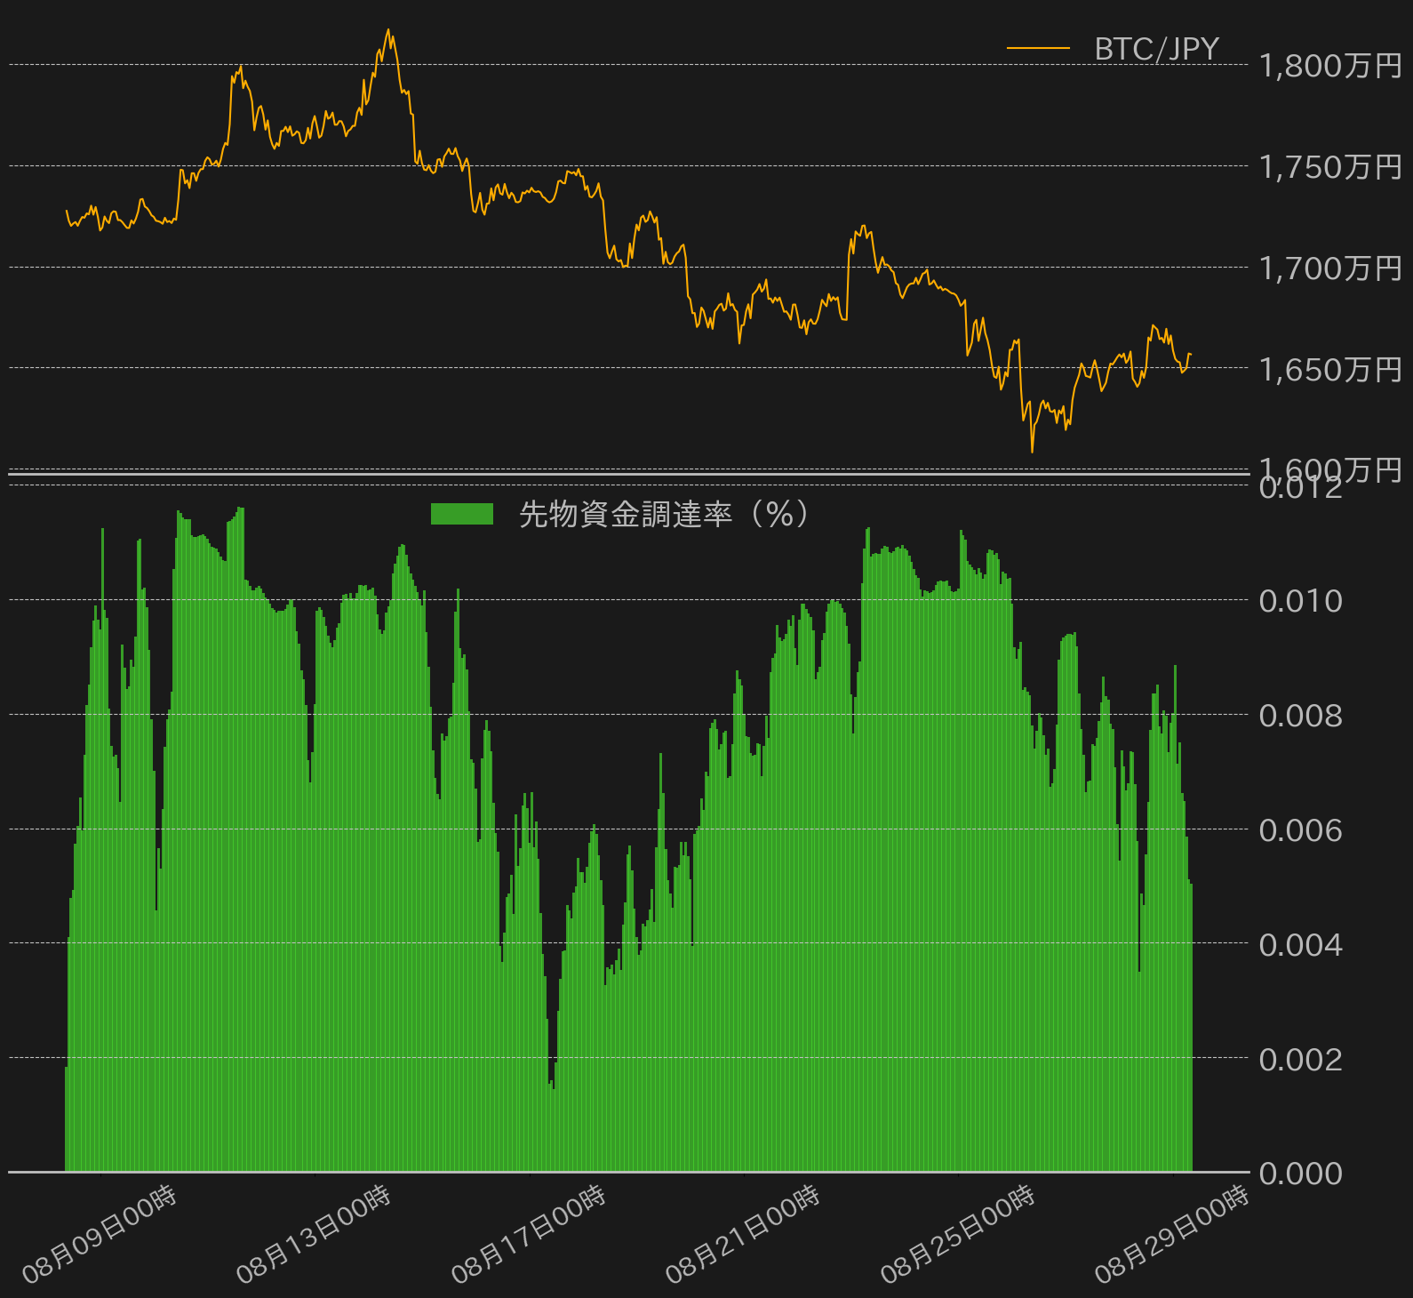Click the 0.000 funding rate axis label

point(1301,1174)
